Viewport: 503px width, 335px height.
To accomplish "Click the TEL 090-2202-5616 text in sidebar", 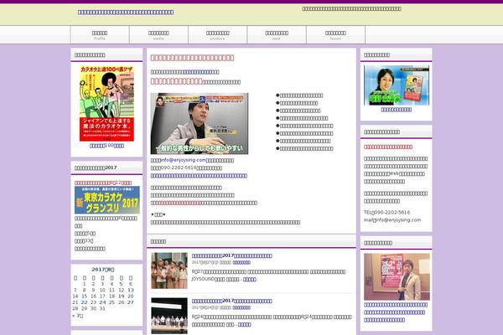I will 386,212.
